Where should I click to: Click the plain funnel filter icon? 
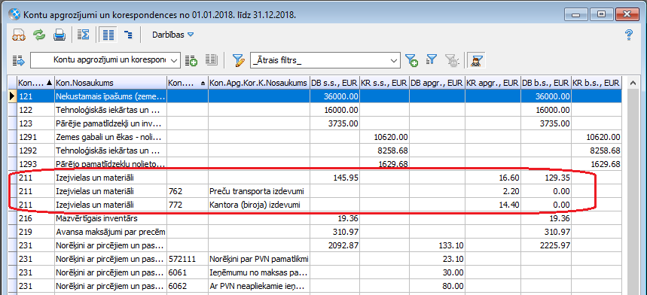click(431, 59)
